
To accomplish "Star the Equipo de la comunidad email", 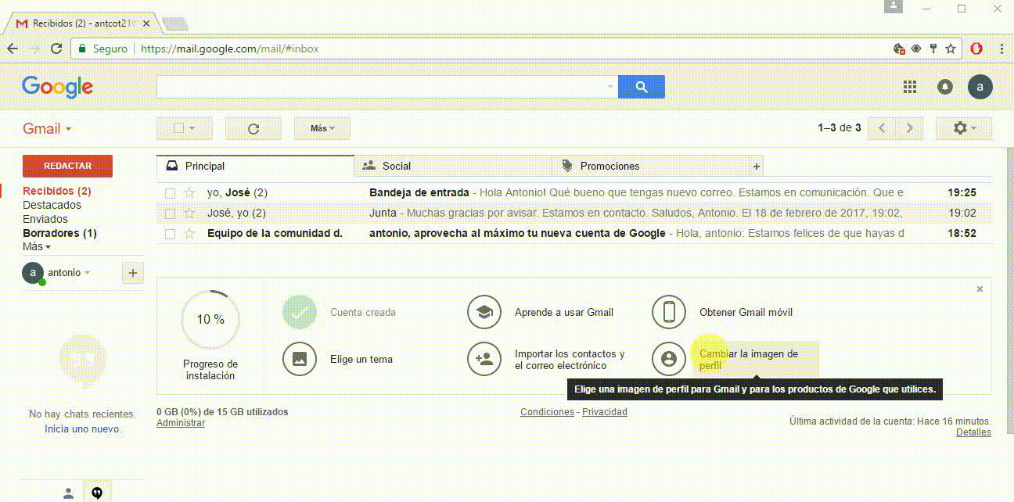I will (x=189, y=233).
